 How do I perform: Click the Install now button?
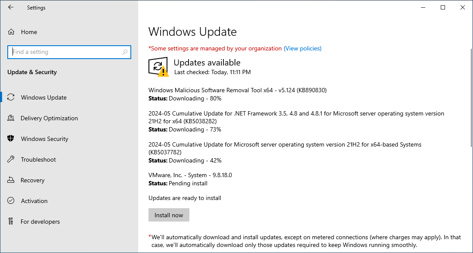click(169, 215)
